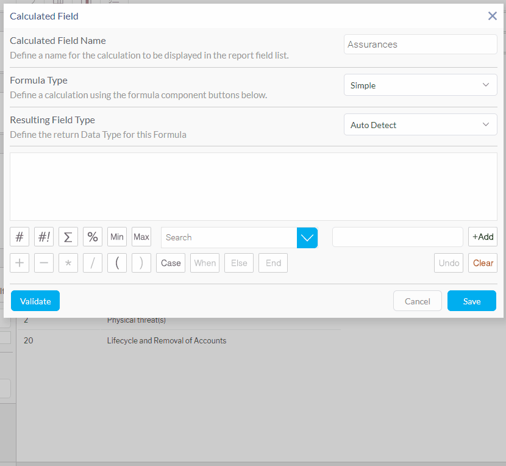Insert the division (/) operator
The height and width of the screenshot is (466, 506).
tap(92, 263)
